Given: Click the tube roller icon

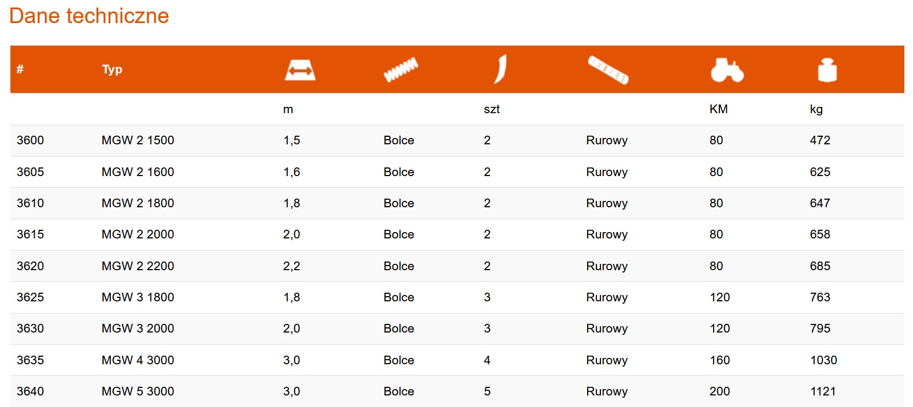Looking at the screenshot, I should coord(608,70).
